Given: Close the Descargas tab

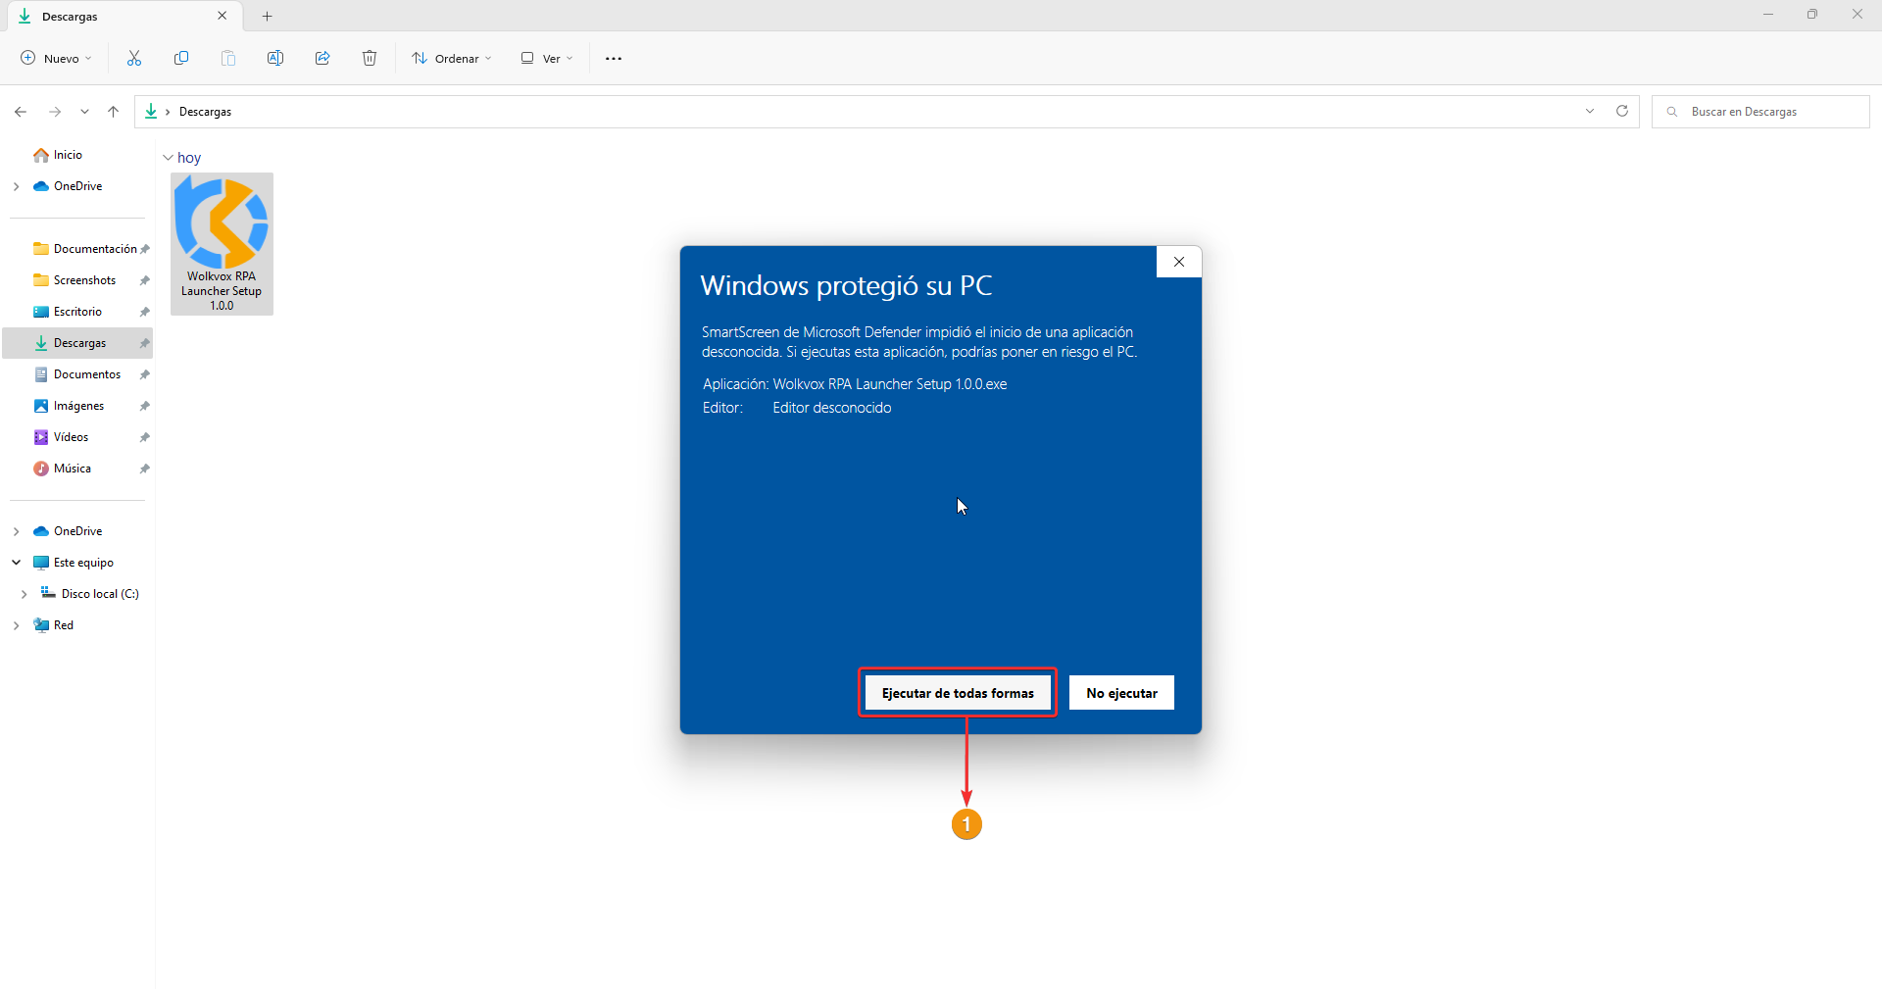Looking at the screenshot, I should pos(222,16).
